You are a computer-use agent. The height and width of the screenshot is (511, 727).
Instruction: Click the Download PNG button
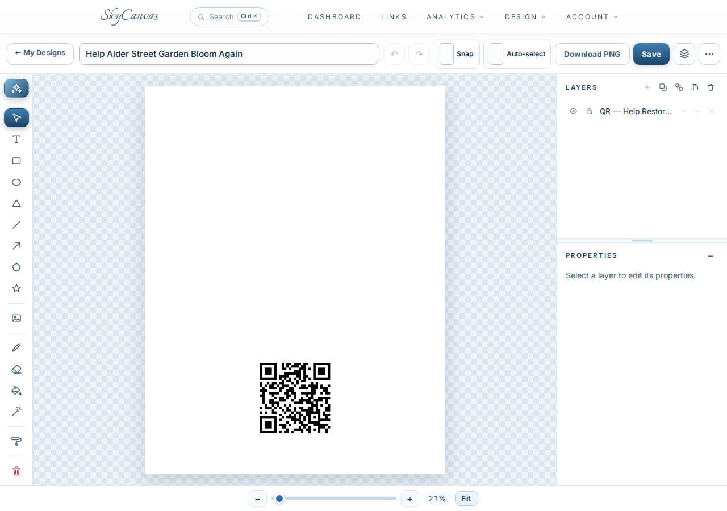(x=592, y=54)
